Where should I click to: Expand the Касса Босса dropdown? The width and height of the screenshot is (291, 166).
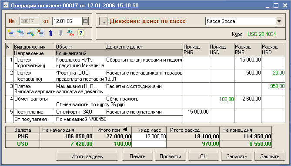tap(279, 21)
